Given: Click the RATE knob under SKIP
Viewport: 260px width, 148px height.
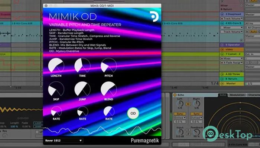Looking at the screenshot, I should pos(56,111).
